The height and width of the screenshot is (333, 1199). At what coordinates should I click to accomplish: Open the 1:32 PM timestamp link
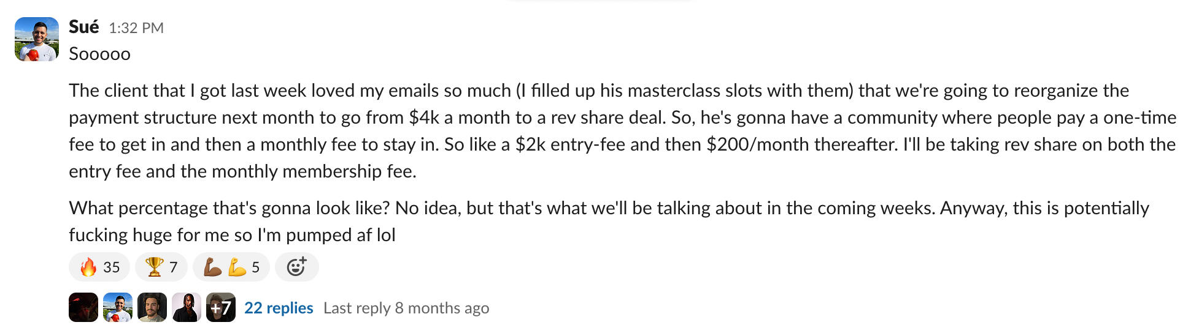click(x=136, y=28)
